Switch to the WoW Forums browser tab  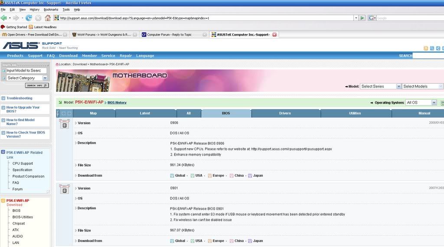coord(104,35)
